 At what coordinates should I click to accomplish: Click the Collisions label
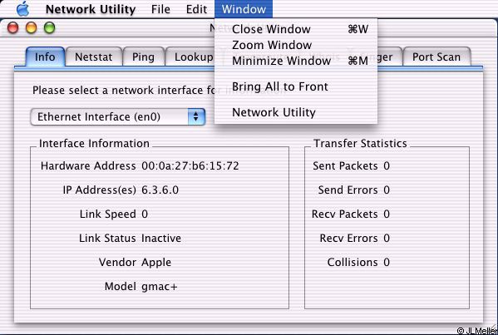tap(353, 263)
